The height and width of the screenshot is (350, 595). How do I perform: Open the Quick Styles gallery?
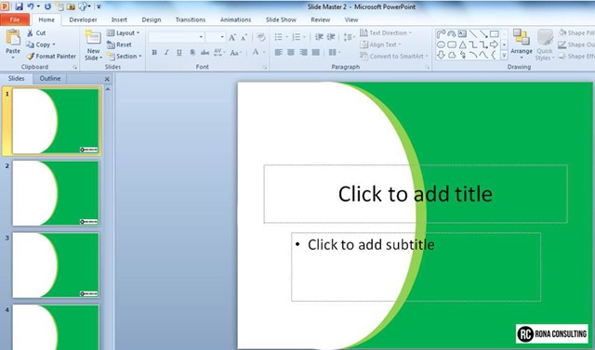(x=545, y=45)
